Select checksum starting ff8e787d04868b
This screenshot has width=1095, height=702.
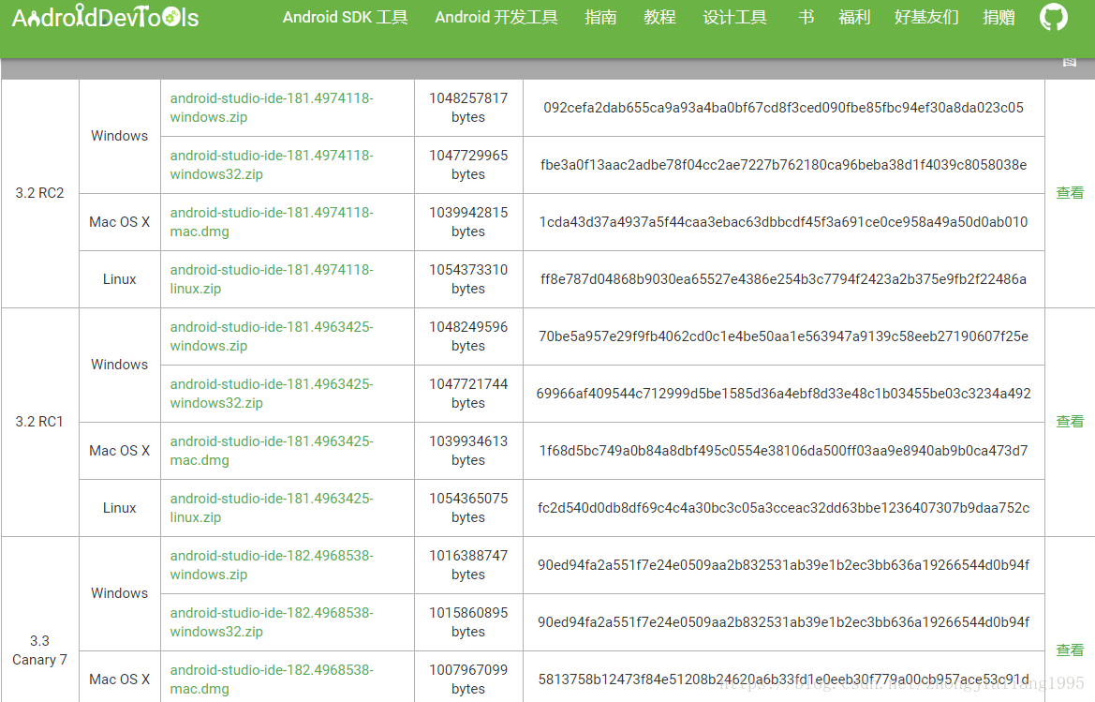click(783, 279)
